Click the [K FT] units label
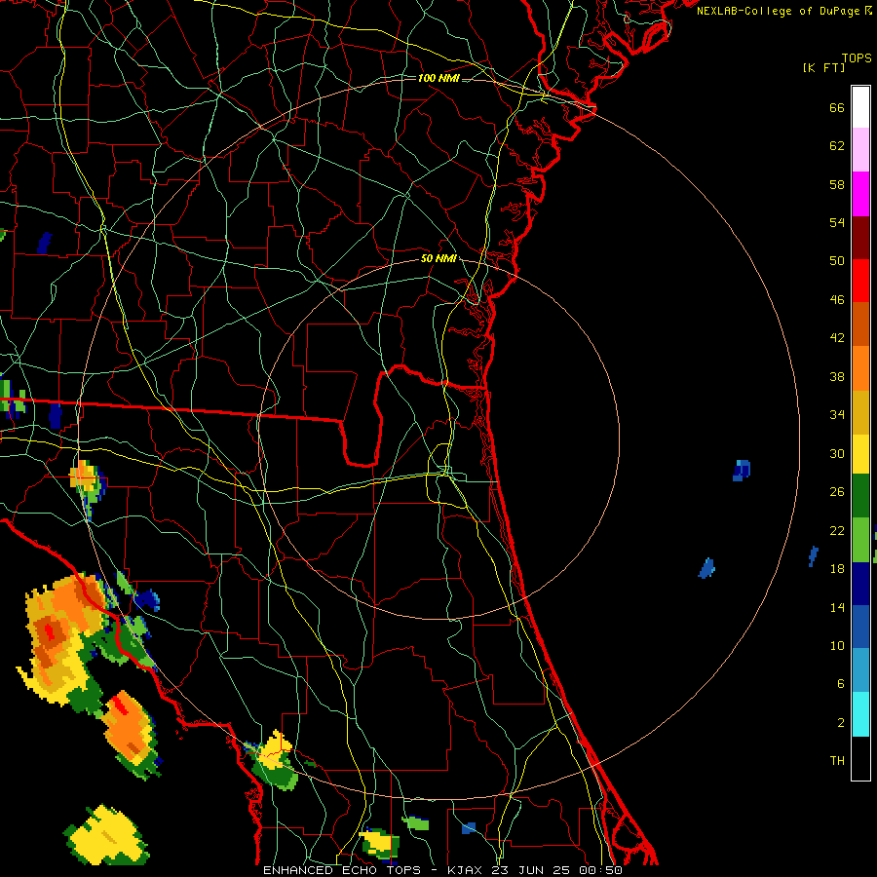The height and width of the screenshot is (877, 877). tap(823, 67)
